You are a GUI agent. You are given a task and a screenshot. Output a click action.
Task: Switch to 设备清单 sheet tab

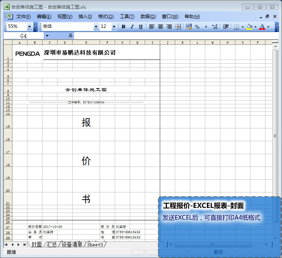72,244
